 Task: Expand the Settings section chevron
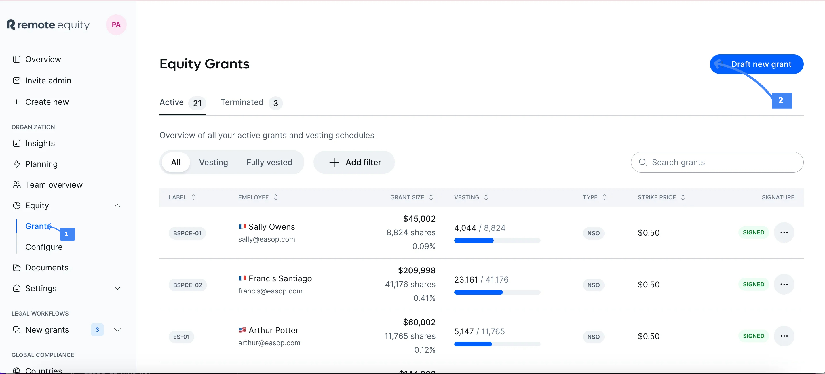point(117,289)
